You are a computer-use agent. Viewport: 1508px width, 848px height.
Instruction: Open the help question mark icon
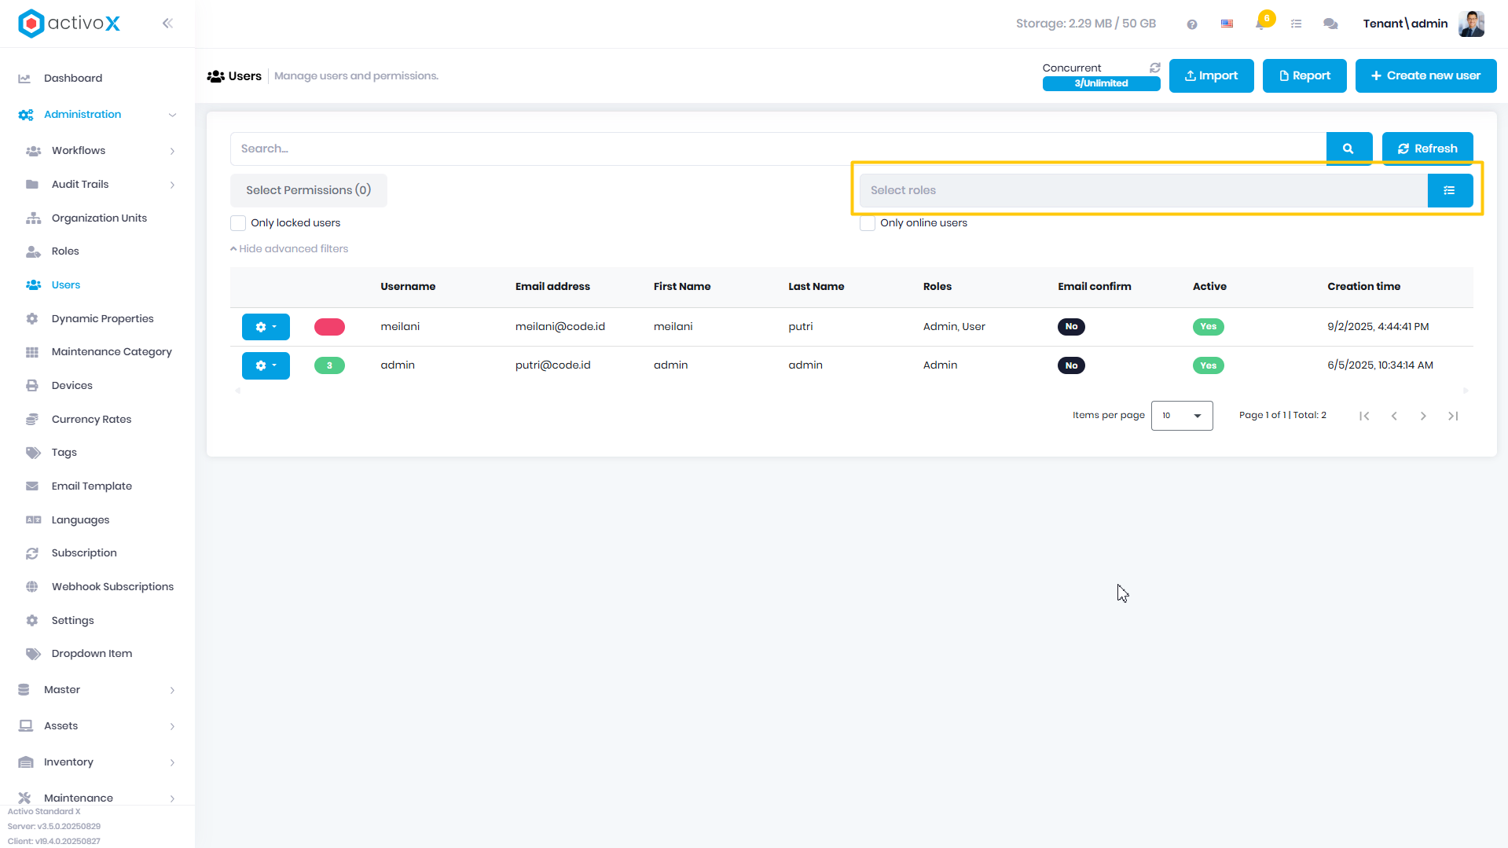pos(1192,24)
